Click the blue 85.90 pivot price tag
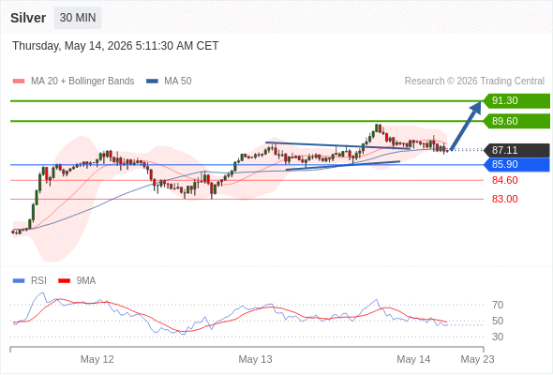The image size is (553, 375). pos(516,165)
